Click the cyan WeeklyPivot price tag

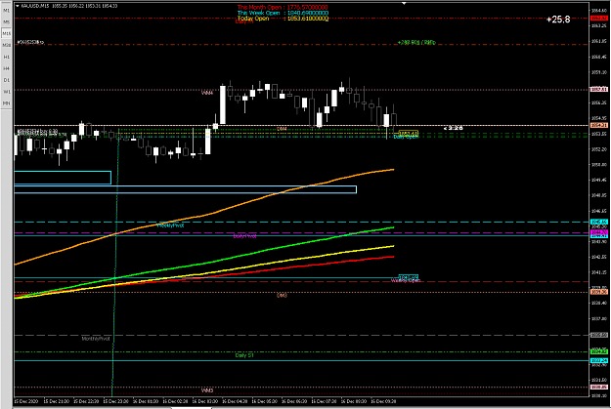tap(599, 223)
